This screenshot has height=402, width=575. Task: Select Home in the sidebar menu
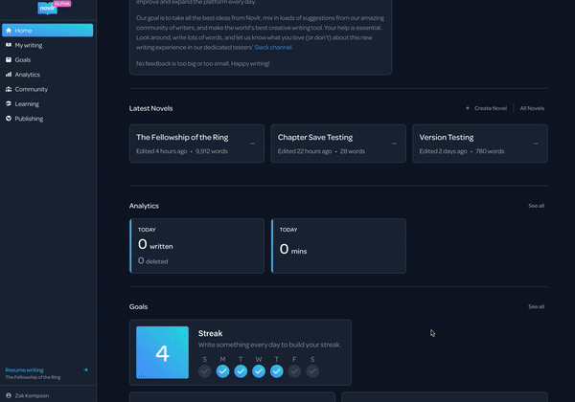(x=47, y=31)
